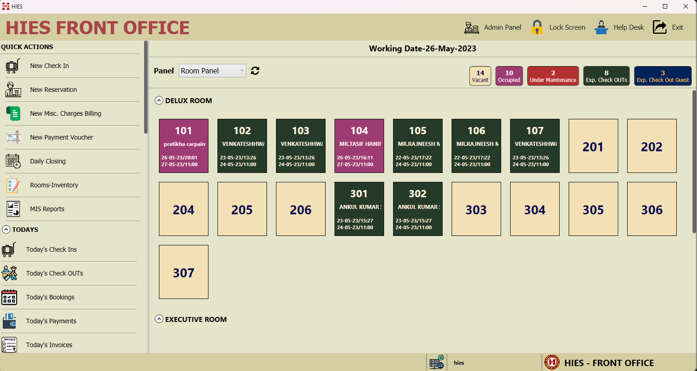Open New Misc. Charges Billing icon
Screen dimensions: 697x371
tap(13, 113)
